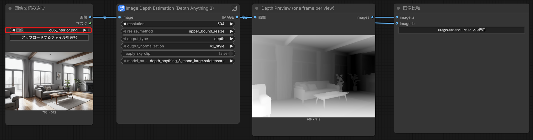Click the expand icon on Image Depth Estimation node
This screenshot has height=140, width=533.
(234, 8)
